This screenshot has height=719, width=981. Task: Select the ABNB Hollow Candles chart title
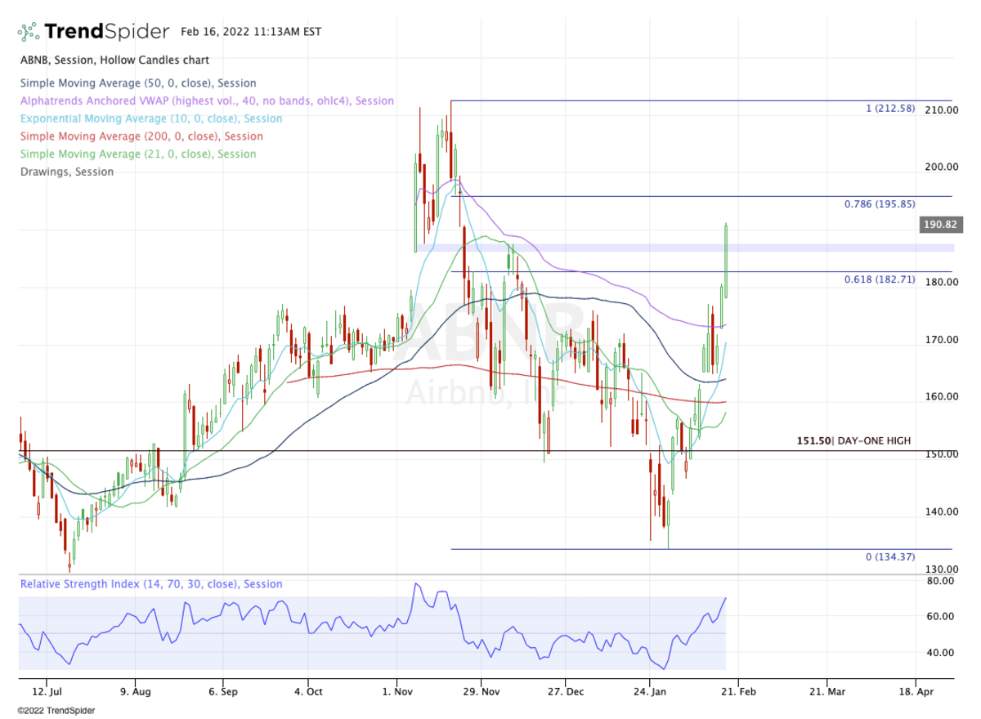[114, 60]
